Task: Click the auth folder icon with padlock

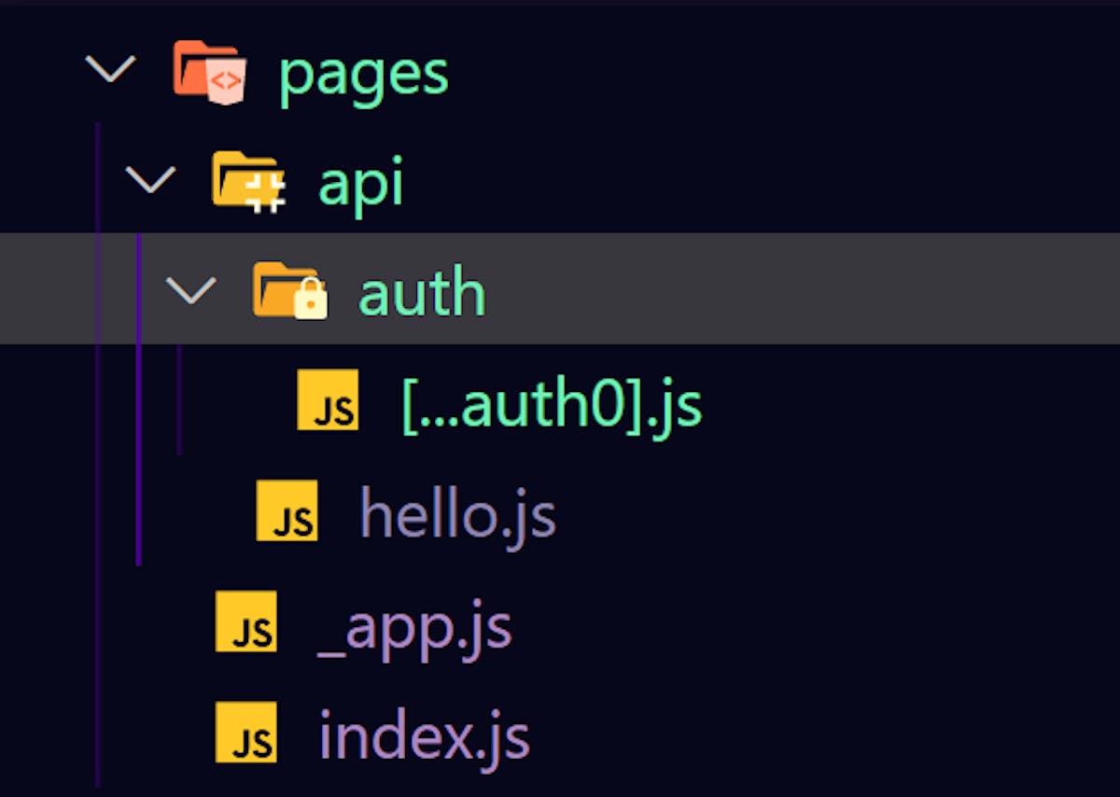Action: [290, 291]
